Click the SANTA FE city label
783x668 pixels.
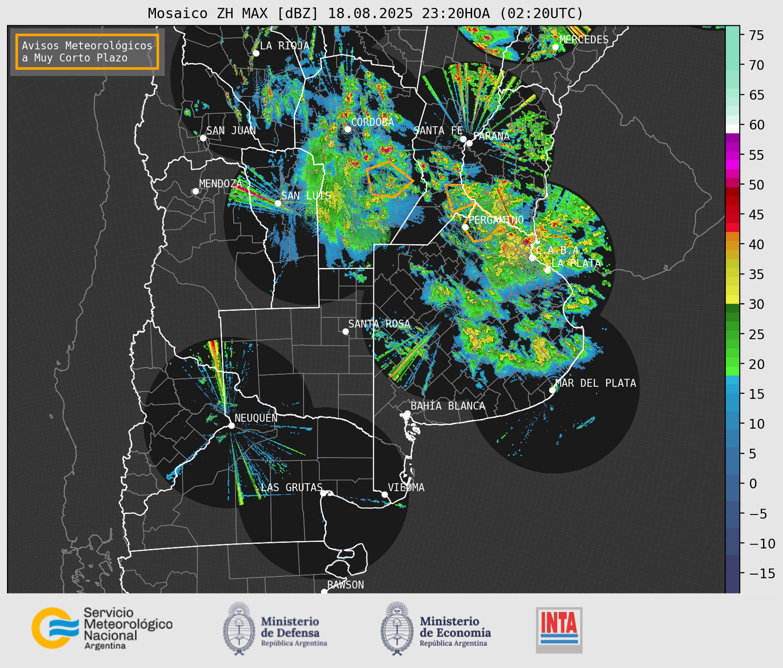pyautogui.click(x=438, y=131)
